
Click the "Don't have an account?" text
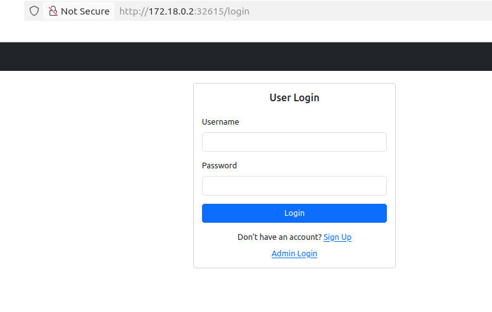pos(279,237)
